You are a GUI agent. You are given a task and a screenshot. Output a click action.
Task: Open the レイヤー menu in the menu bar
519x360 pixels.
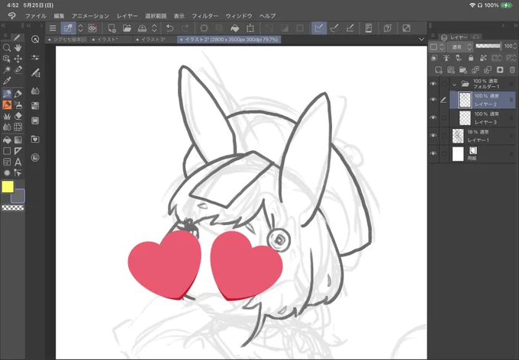pyautogui.click(x=127, y=16)
